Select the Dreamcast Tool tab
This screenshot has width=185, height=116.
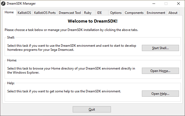[70, 13]
